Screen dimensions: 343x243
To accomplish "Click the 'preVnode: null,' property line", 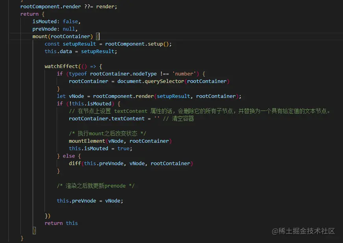I will [x=55, y=29].
